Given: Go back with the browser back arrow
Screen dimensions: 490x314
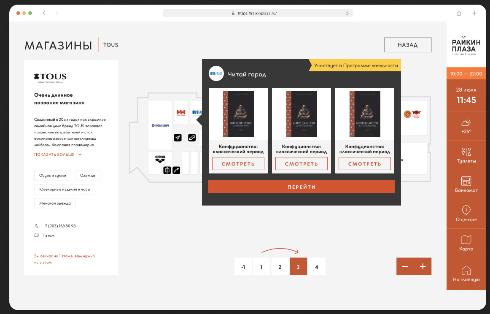Looking at the screenshot, I should pyautogui.click(x=44, y=13).
